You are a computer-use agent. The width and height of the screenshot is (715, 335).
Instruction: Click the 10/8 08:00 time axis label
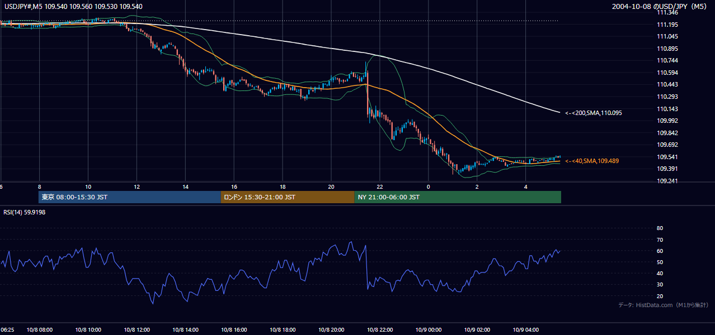click(x=39, y=330)
